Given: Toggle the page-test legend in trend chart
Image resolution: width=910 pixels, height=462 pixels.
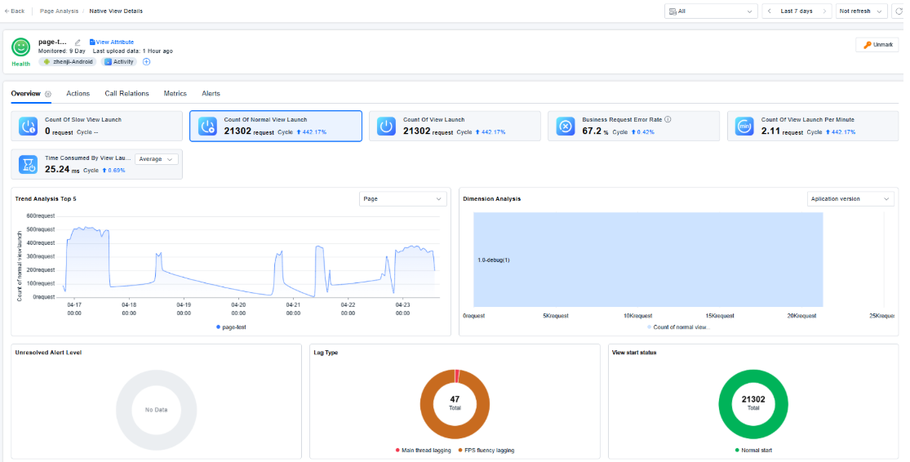Looking at the screenshot, I should (x=231, y=327).
